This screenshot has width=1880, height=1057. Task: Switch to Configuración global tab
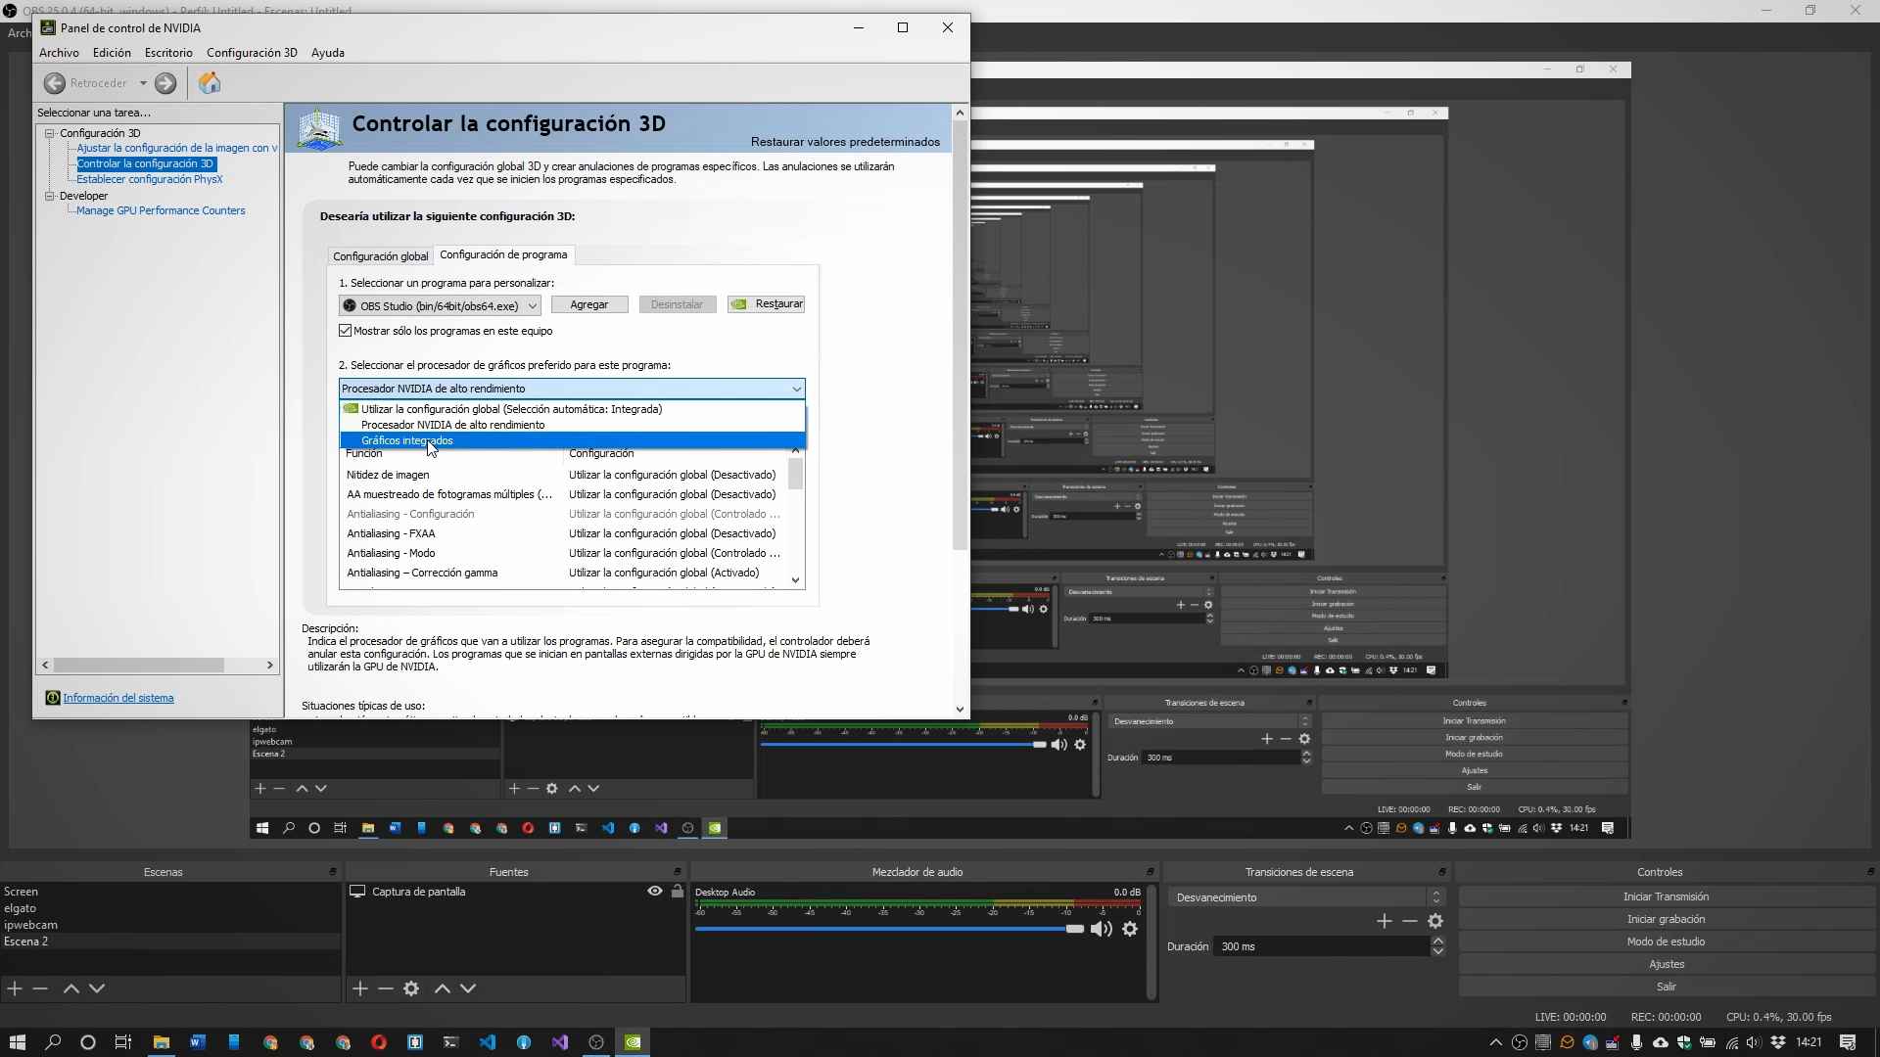(380, 256)
